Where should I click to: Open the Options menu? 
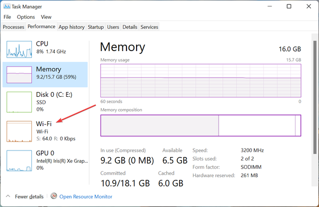point(26,17)
